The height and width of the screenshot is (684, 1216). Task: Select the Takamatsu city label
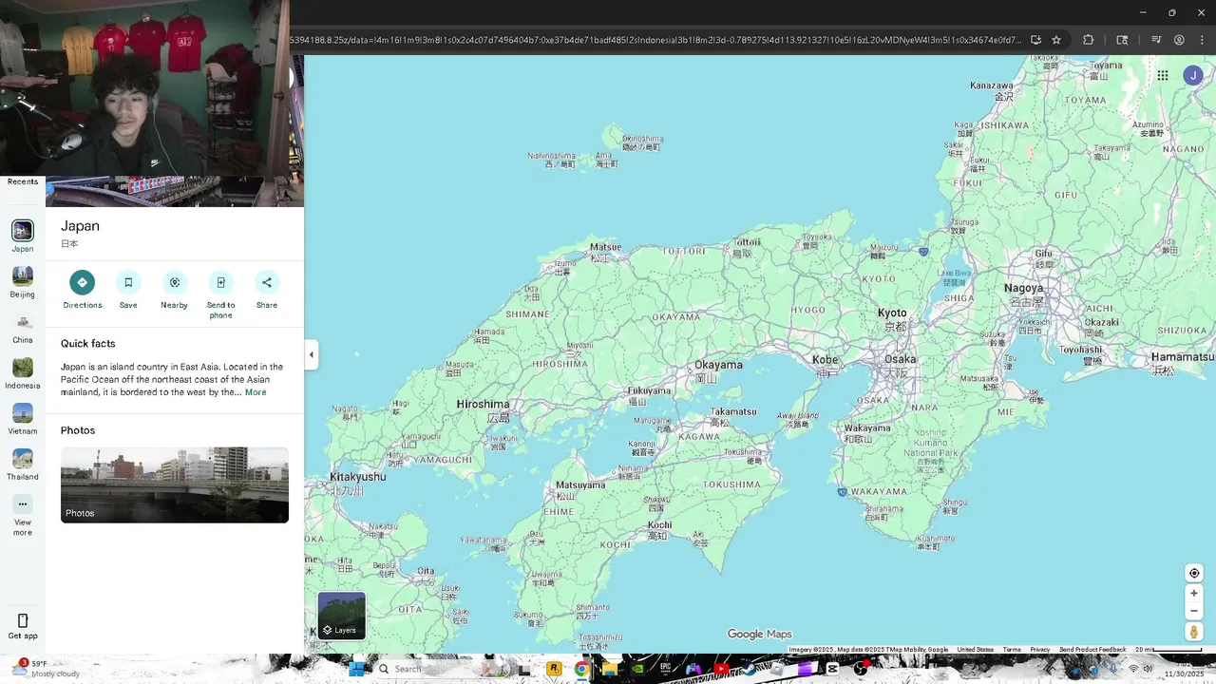point(733,411)
